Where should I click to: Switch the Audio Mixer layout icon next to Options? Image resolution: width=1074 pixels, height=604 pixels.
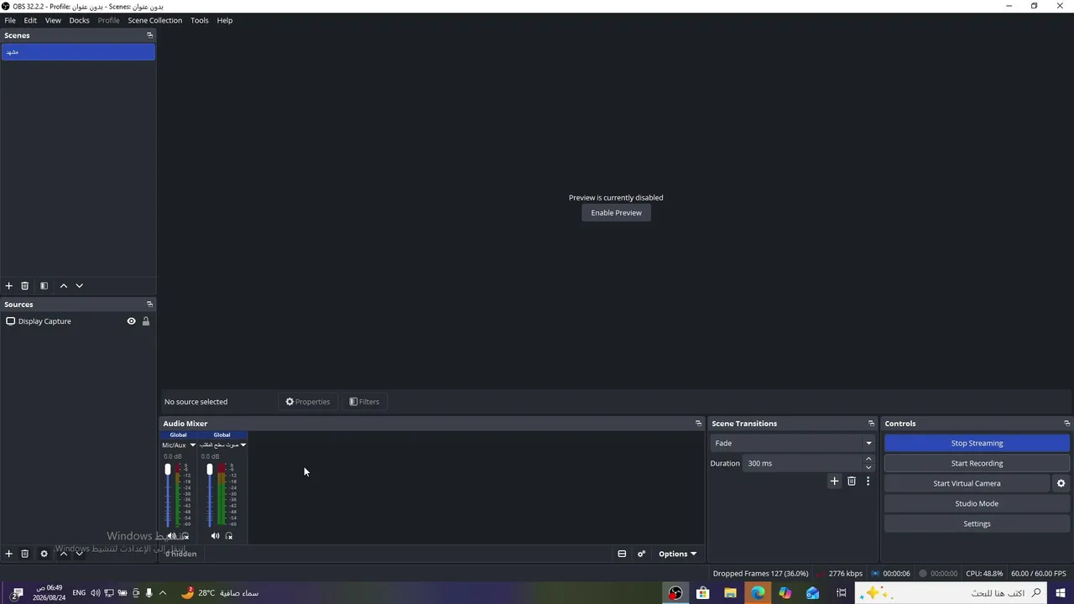click(622, 554)
